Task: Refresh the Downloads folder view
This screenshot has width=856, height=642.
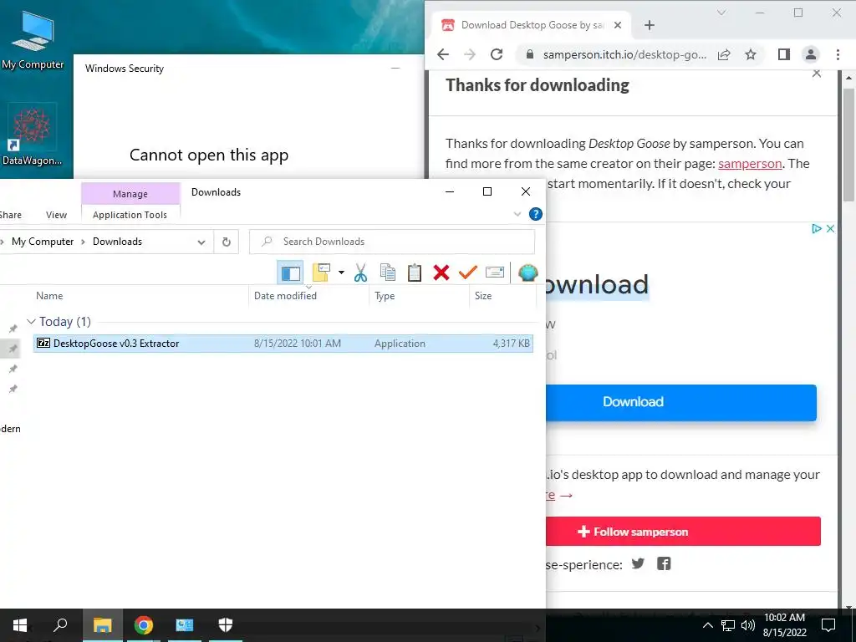Action: [x=226, y=242]
